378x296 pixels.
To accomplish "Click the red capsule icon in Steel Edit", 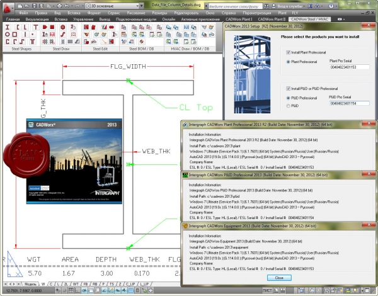I will [112, 27].
